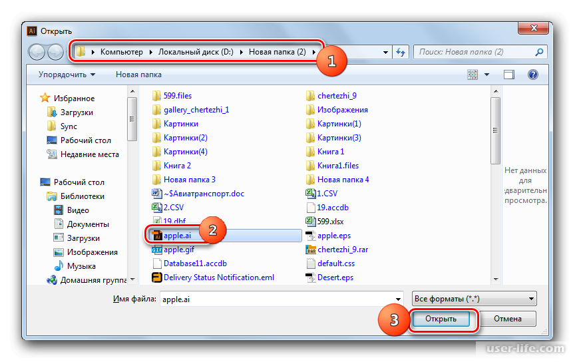Screen dimensions: 575x362
Task: Click the refresh icon beside address bar
Action: 401,52
